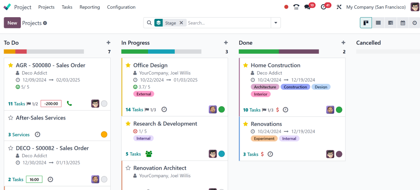
Task: Open the activity clock on Home Construction
Action: point(285,110)
